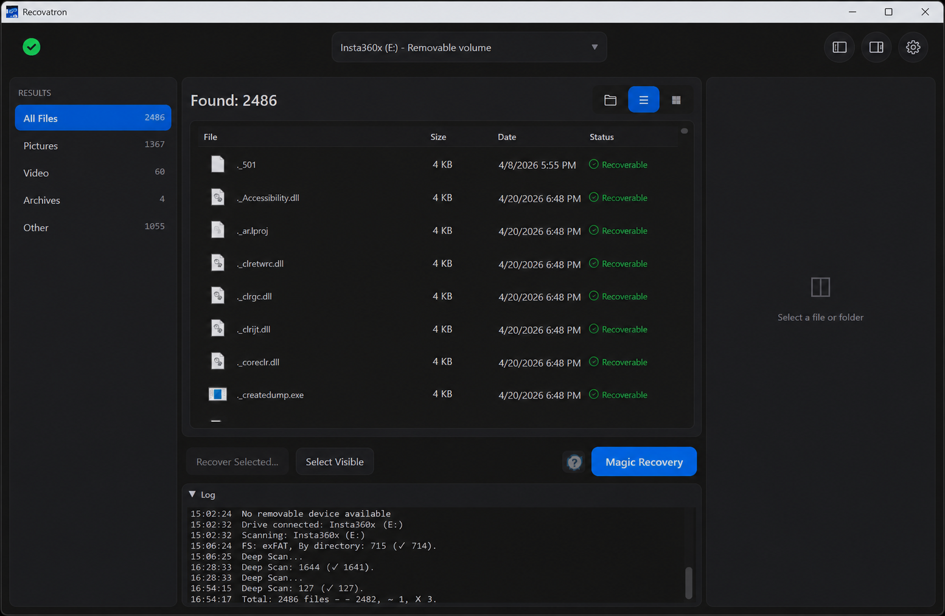The image size is (945, 616).
Task: Toggle the left sidebar panel icon
Action: point(839,47)
